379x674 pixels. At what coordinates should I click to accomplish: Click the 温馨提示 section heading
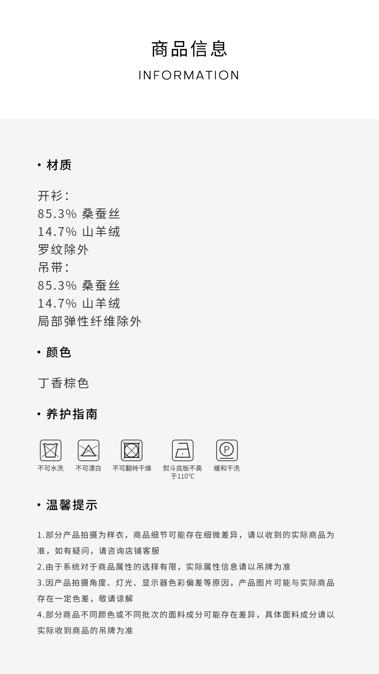(x=72, y=505)
